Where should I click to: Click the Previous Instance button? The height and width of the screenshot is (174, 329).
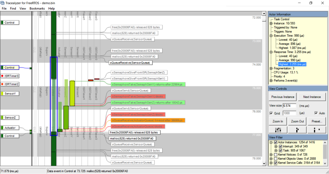point(283,97)
